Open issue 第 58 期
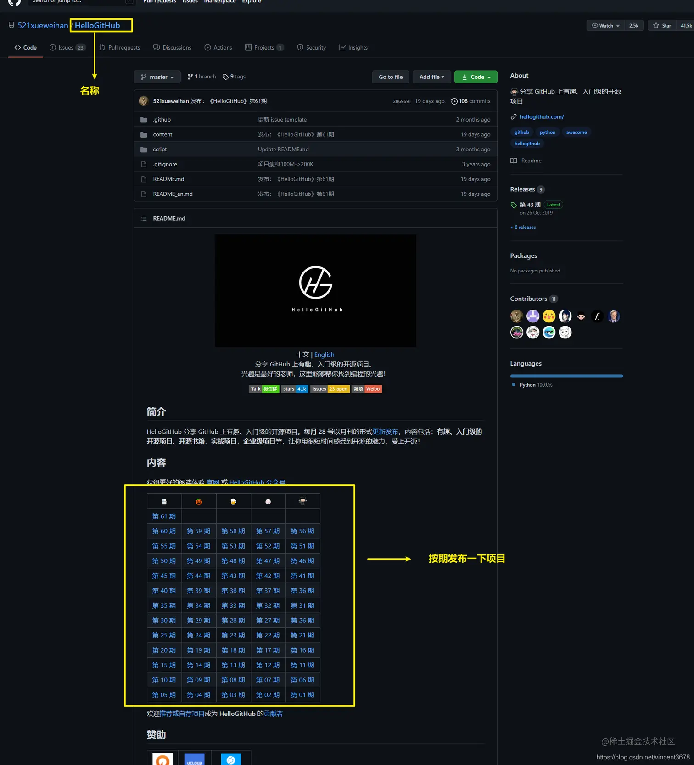The width and height of the screenshot is (694, 765). coord(233,531)
